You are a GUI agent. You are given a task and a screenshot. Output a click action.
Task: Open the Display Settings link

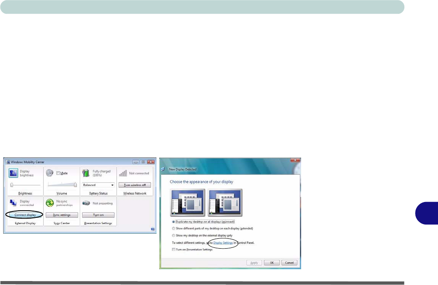223,243
